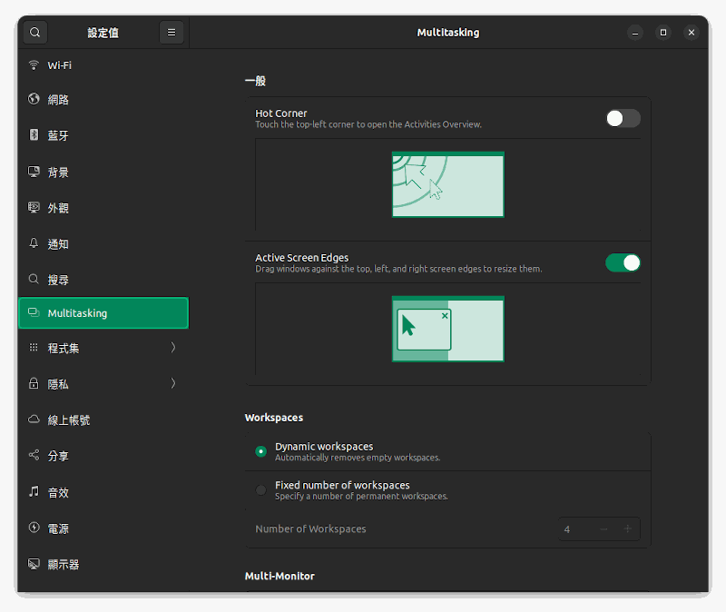The height and width of the screenshot is (612, 726).
Task: Go to the 分享 sharing panel
Action: [103, 456]
